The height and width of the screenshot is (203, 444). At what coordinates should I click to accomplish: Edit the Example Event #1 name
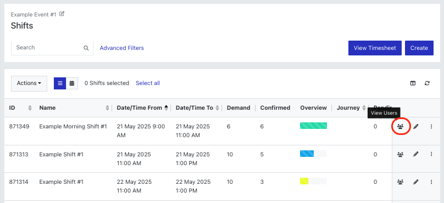click(62, 14)
